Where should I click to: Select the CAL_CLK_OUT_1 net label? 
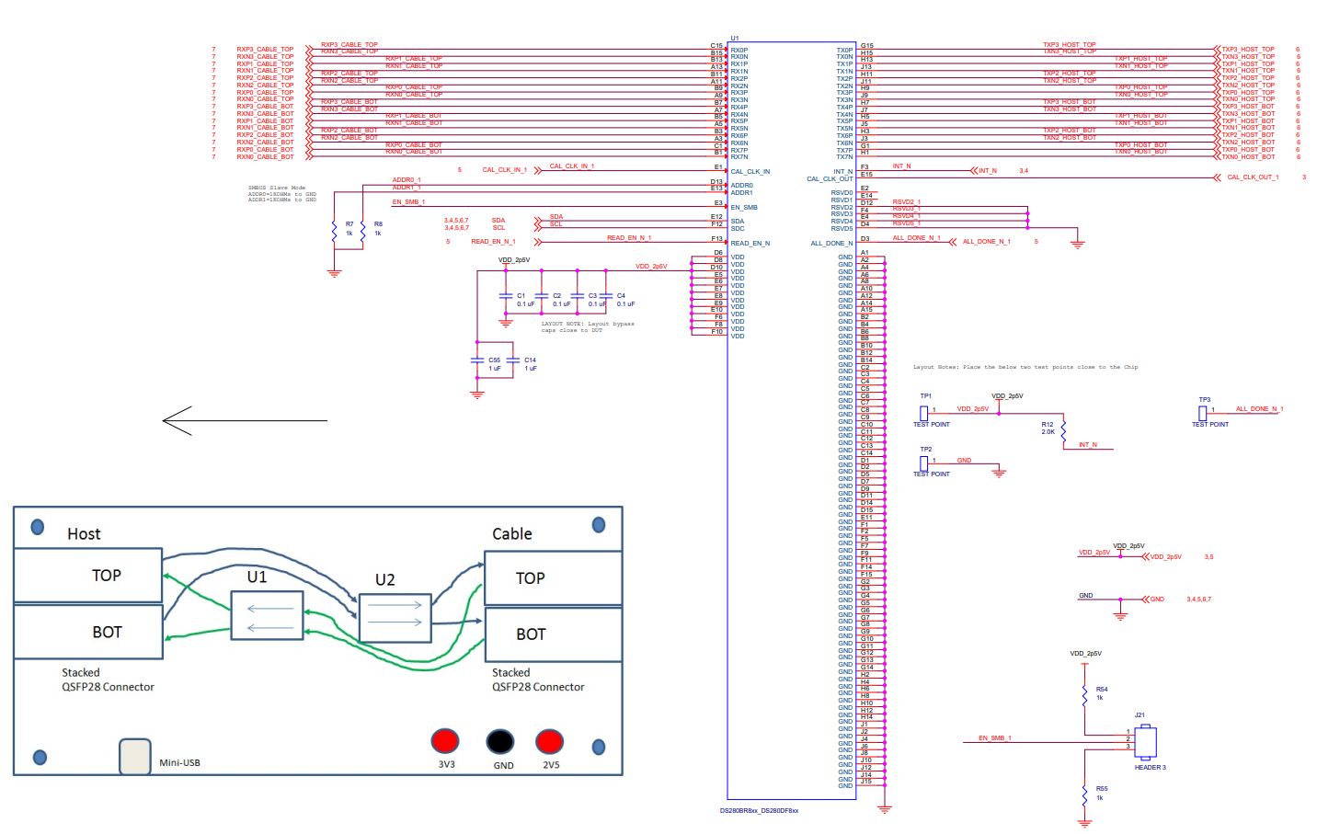click(x=1253, y=177)
